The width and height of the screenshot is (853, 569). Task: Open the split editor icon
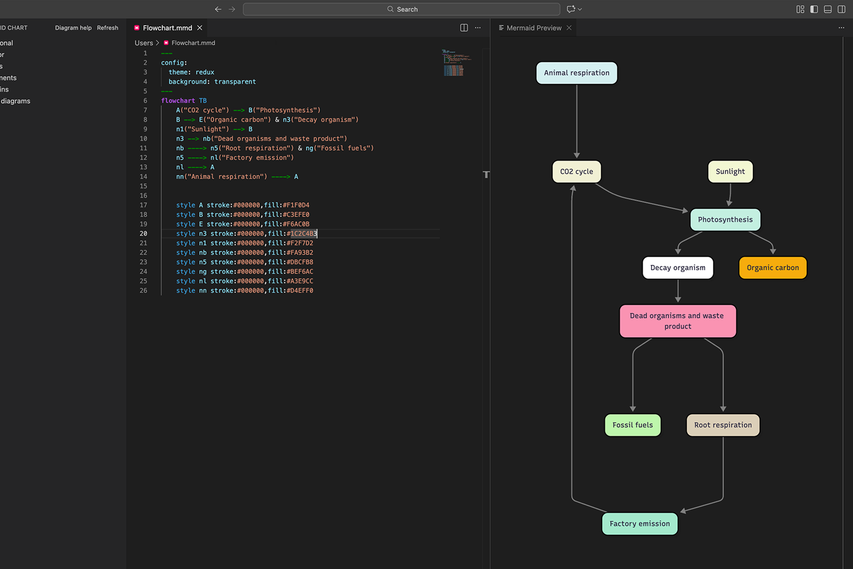point(463,27)
